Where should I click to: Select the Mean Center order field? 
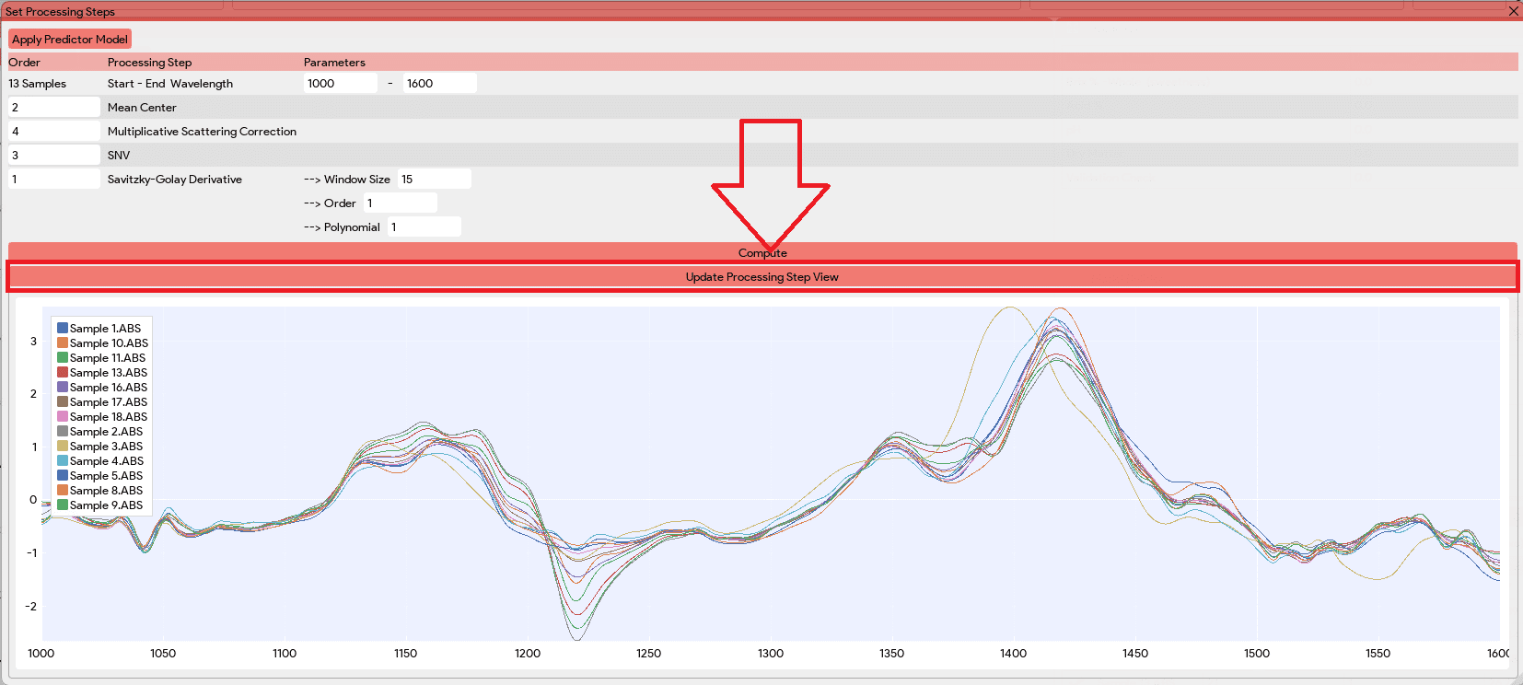tap(53, 108)
